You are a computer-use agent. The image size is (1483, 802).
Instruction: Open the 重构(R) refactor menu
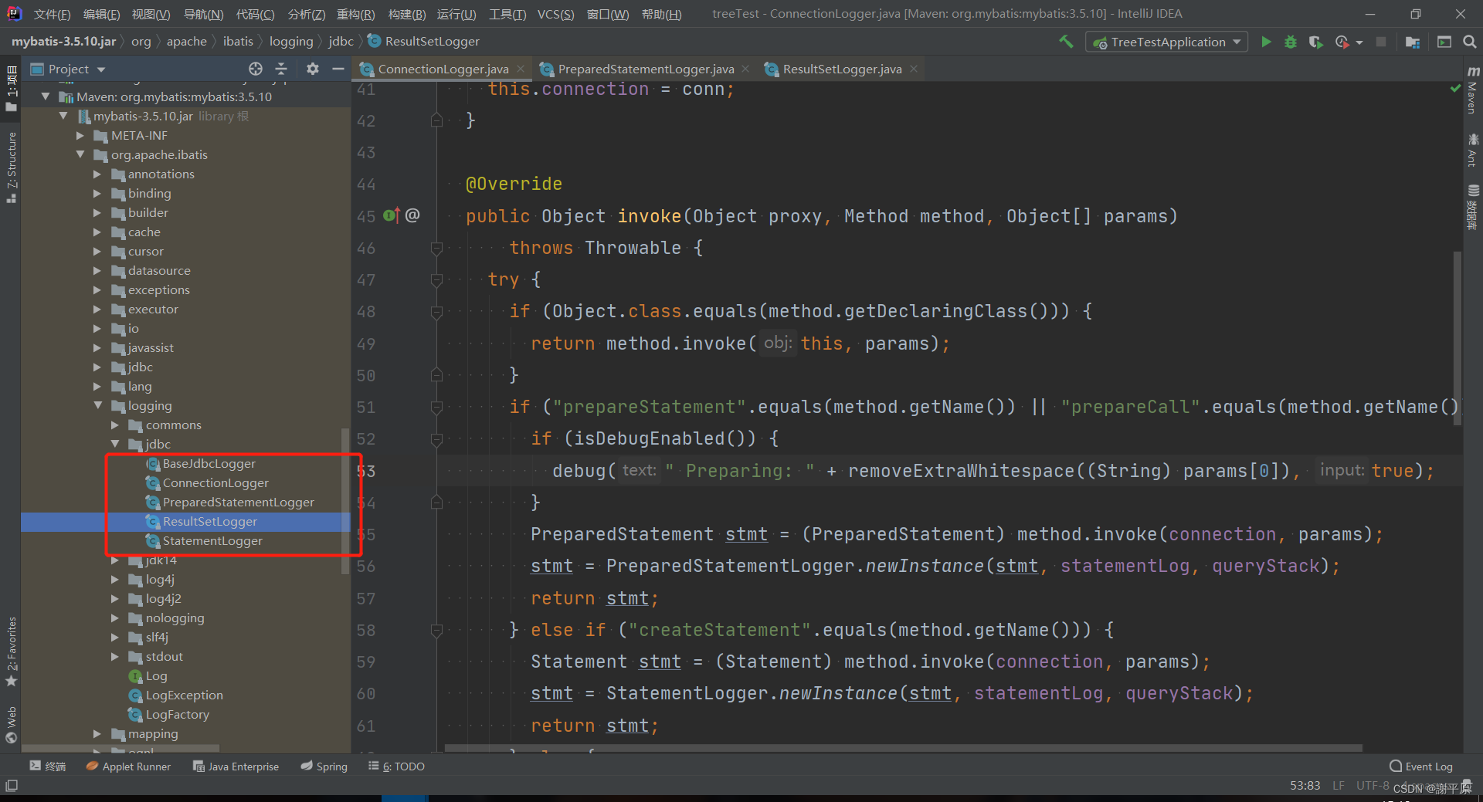[x=356, y=14]
